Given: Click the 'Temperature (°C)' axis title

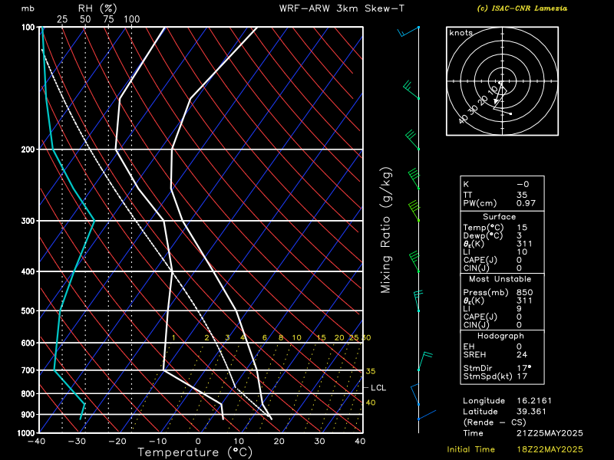Looking at the screenshot, I should click(x=195, y=452).
